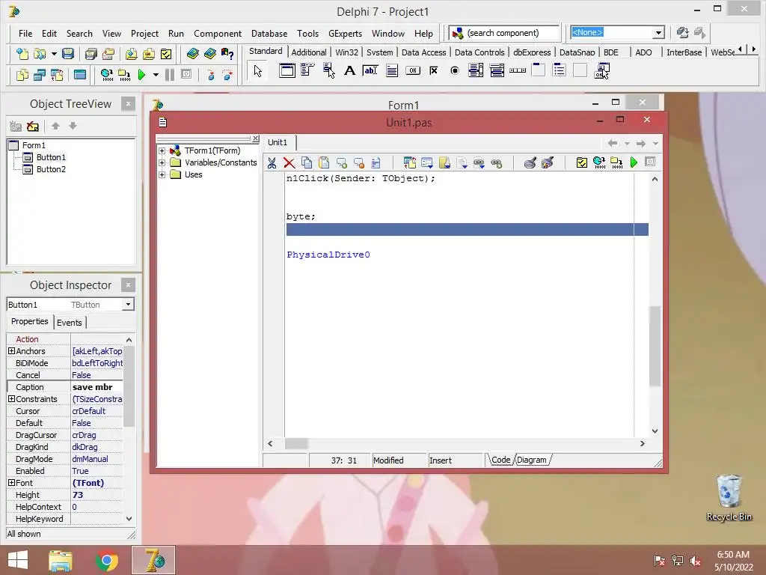This screenshot has height=575, width=766.
Task: Select the RadioButton component in palette
Action: tap(455, 71)
